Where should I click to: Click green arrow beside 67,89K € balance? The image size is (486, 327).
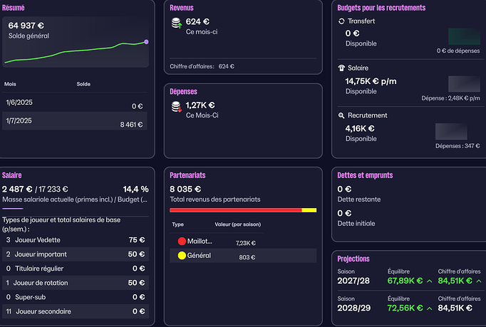(429, 281)
